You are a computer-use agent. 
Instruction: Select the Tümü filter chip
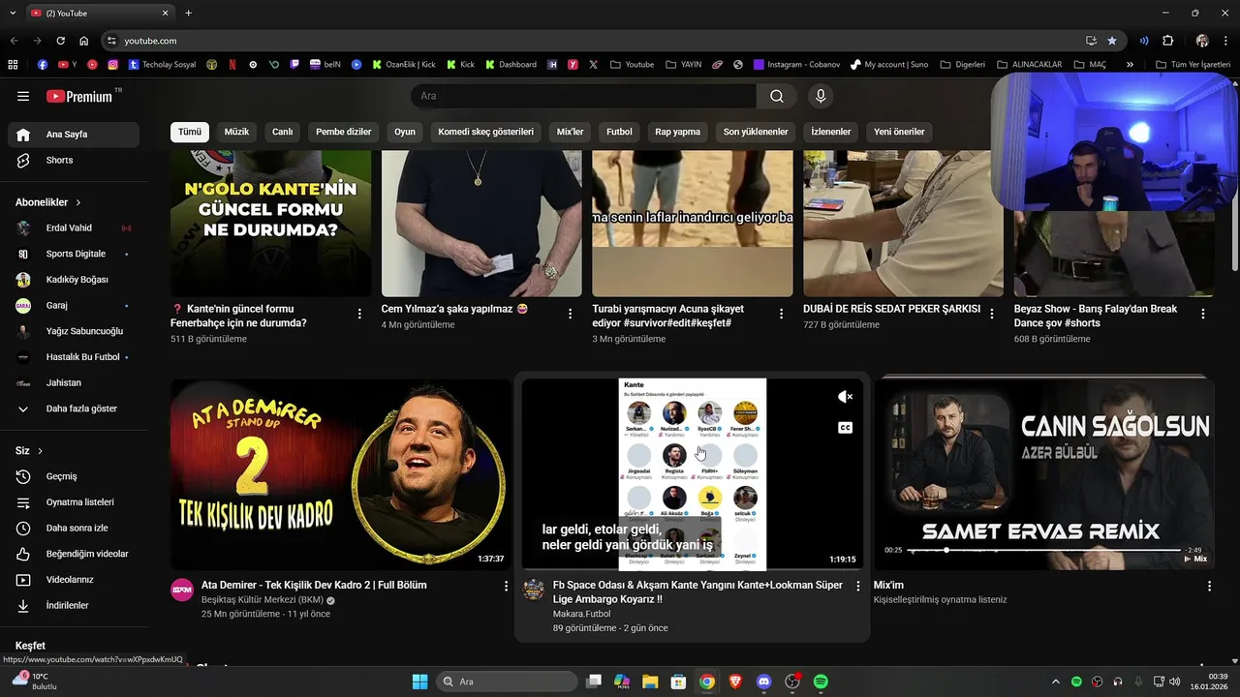click(190, 132)
